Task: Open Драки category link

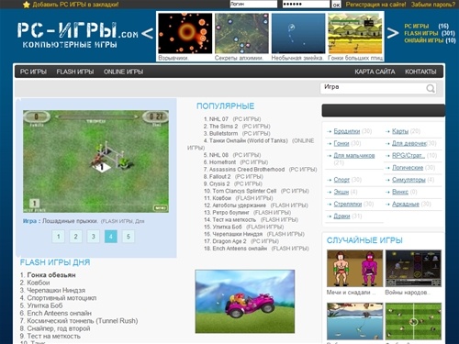Action: tap(341, 216)
